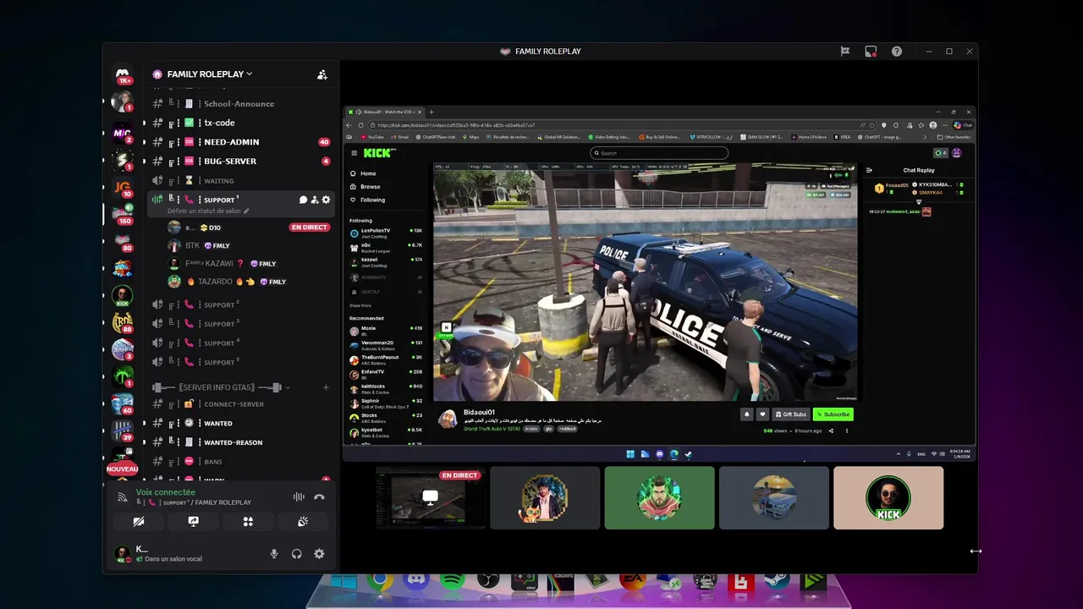Screen dimensions: 1083x609
Task: Open the flag icon in Discord title bar
Action: (844, 52)
